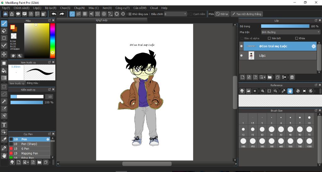
Task: Open layer settings gear for @Con trai mẹ Luộc
Action: (314, 46)
